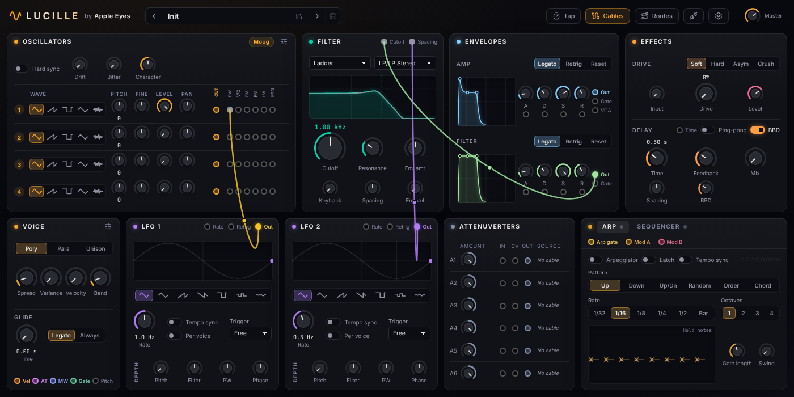Click the delay Feedback knob
Screen dimensions: 794x397
click(x=706, y=158)
